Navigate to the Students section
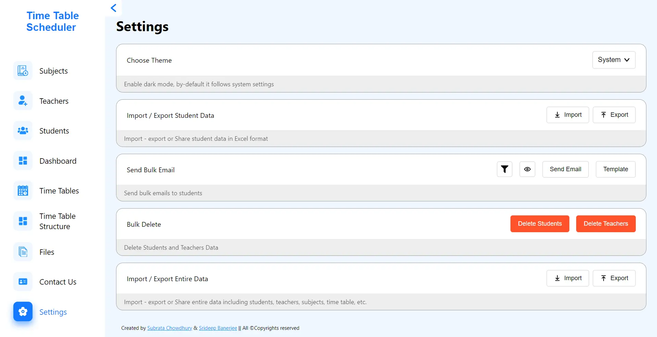Viewport: 657px width, 337px height. click(x=54, y=131)
